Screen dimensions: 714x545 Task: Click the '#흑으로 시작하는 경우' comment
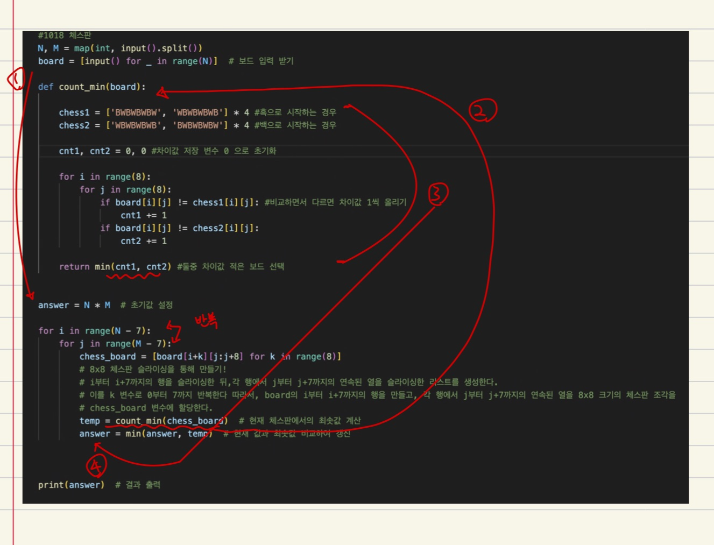295,112
